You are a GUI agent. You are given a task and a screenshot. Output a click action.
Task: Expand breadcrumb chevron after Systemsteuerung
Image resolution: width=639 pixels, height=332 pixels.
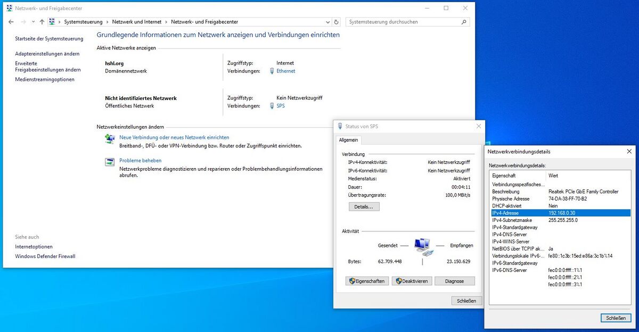(107, 22)
